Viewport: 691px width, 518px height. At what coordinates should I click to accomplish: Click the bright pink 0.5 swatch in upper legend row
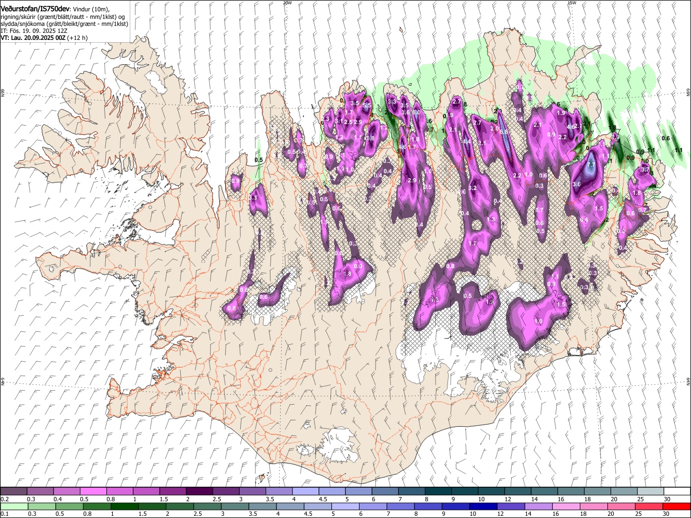click(93, 491)
